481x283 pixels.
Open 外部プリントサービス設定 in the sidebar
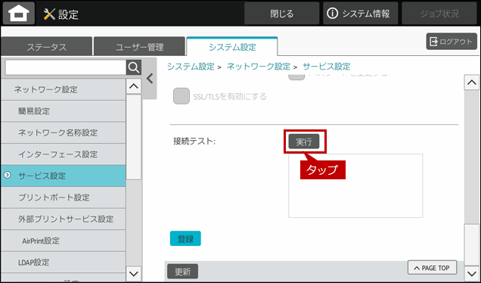[64, 219]
